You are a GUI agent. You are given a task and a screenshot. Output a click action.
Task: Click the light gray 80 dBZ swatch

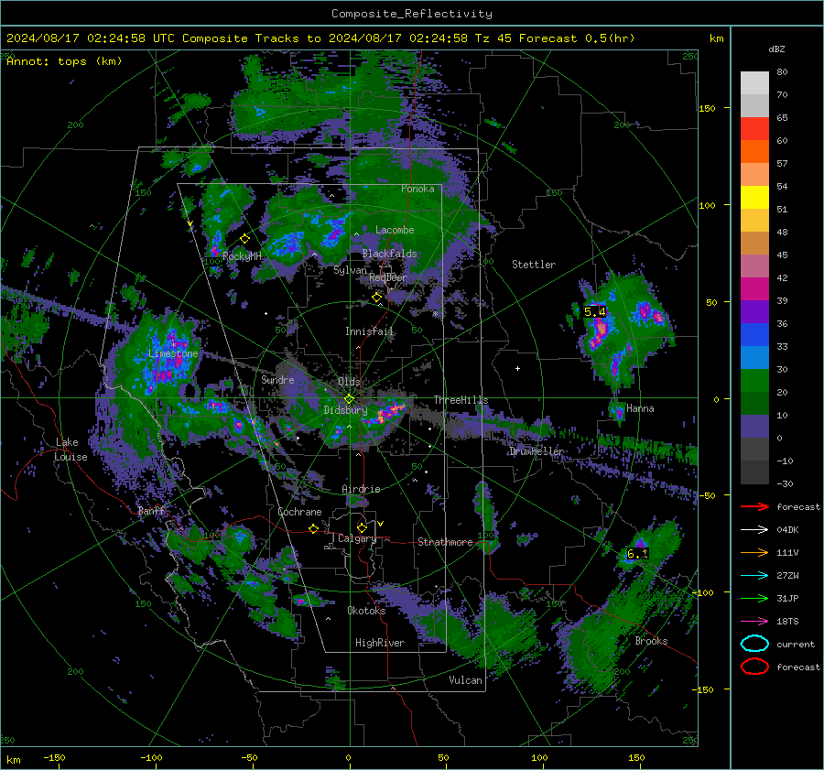[754, 83]
